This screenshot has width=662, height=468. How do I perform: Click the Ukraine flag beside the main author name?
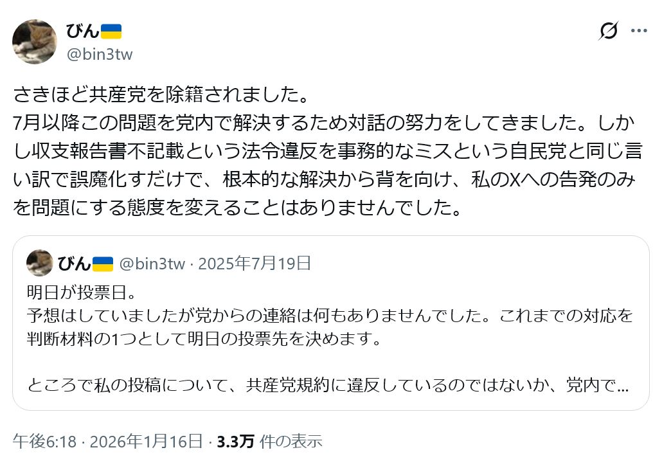tap(111, 31)
